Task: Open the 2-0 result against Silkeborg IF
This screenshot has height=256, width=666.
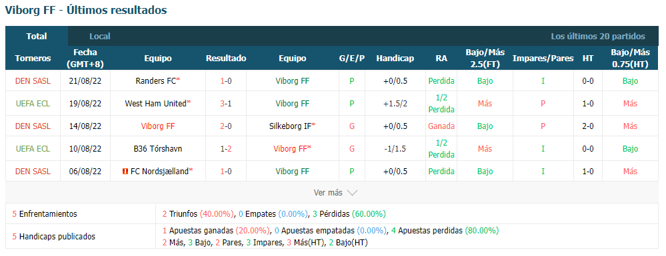Action: point(226,126)
